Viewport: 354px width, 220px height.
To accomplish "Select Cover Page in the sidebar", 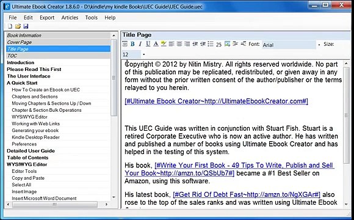I will coord(58,42).
